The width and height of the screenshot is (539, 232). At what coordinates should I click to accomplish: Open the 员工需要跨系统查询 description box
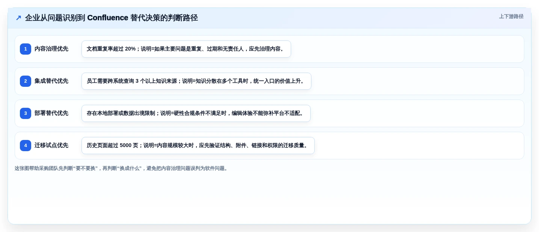tap(196, 81)
